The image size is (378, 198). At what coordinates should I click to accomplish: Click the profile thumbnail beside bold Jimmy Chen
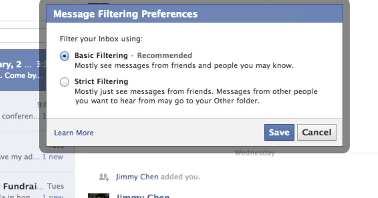pyautogui.click(x=99, y=195)
